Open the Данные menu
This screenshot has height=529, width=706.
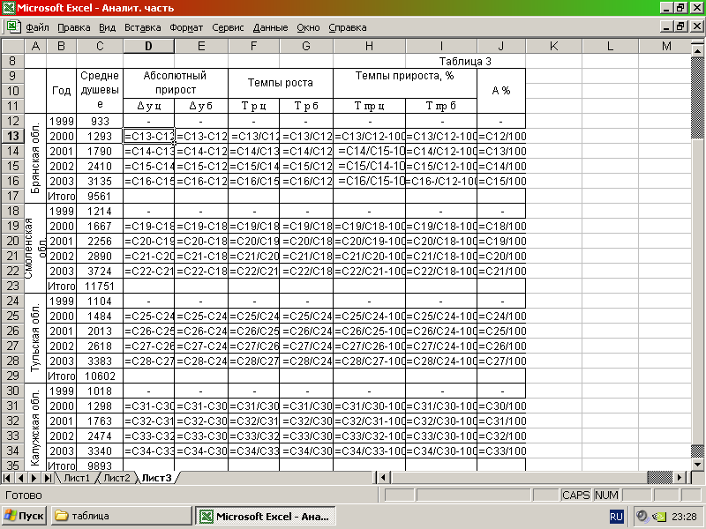[x=270, y=27]
